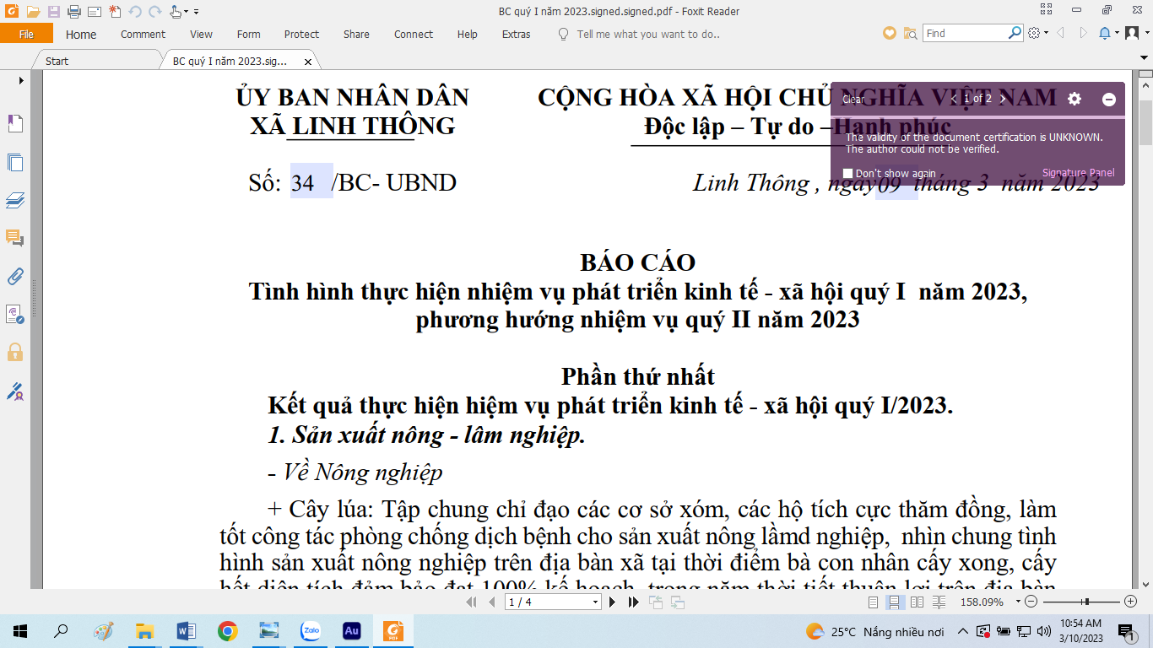Open the hand tool dropdown arrow
Screen dimensions: 1153x648
click(187, 12)
